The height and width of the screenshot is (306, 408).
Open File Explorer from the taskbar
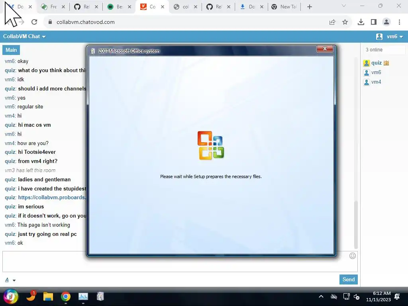click(48, 296)
